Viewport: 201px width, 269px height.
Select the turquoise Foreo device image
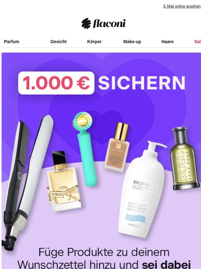[85, 149]
